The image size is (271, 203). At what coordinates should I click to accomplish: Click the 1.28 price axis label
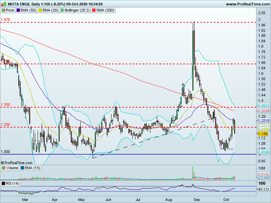pos(262,116)
